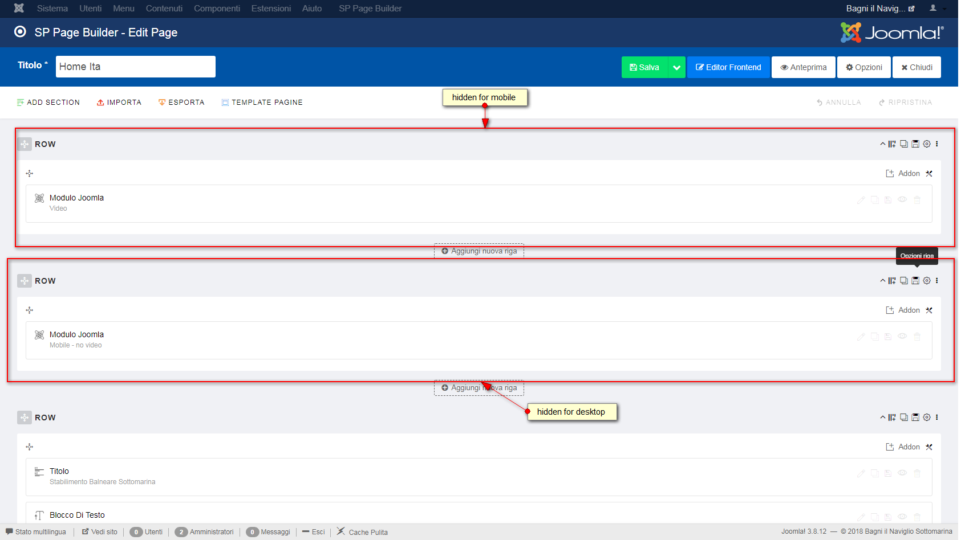Click Aggiungi nuova riga below first row
Viewport: 961px width, 540px height.
click(x=479, y=251)
